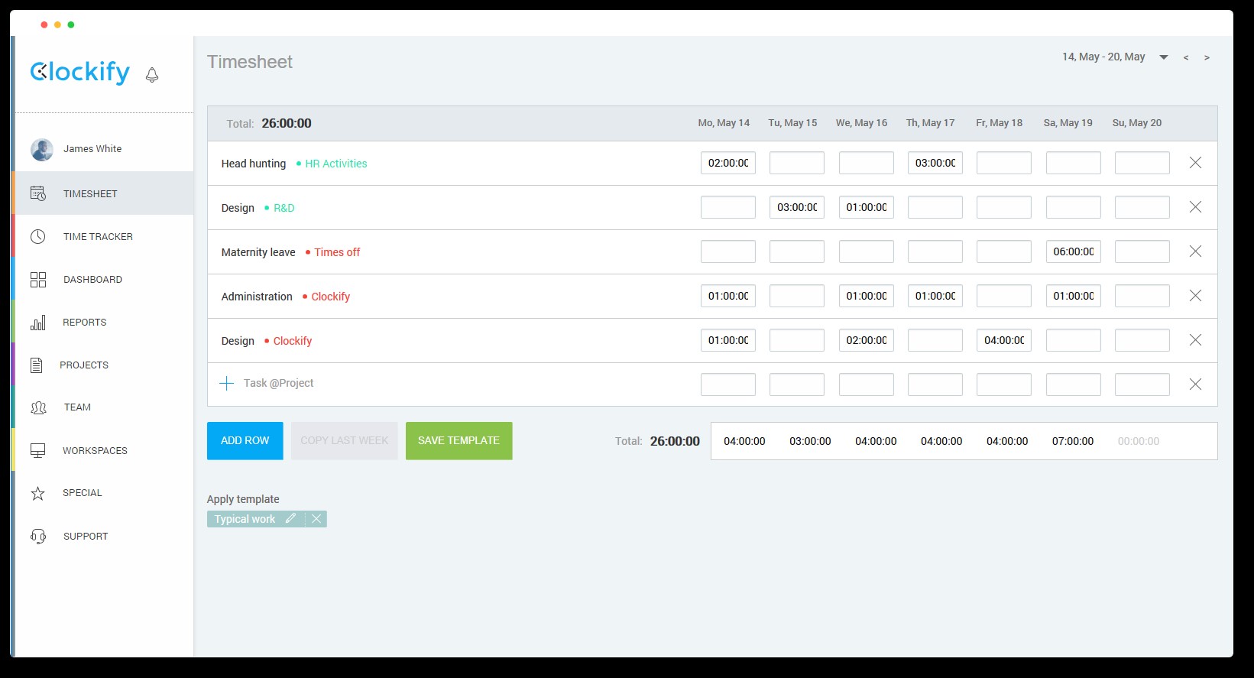Edit Maternity leave Saturday 06:00:00 cell
Screen dimensions: 1254x678
click(x=1074, y=251)
